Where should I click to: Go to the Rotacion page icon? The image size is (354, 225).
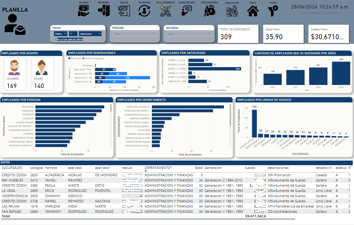click(x=144, y=11)
